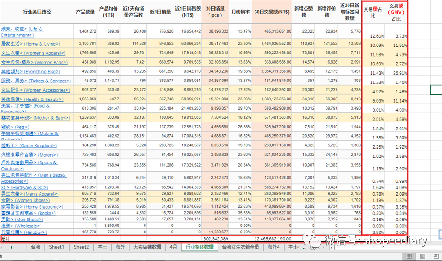
Task: Open the Hardware & 3C category link
Action: (24, 187)
